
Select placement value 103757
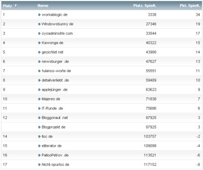click(150, 137)
